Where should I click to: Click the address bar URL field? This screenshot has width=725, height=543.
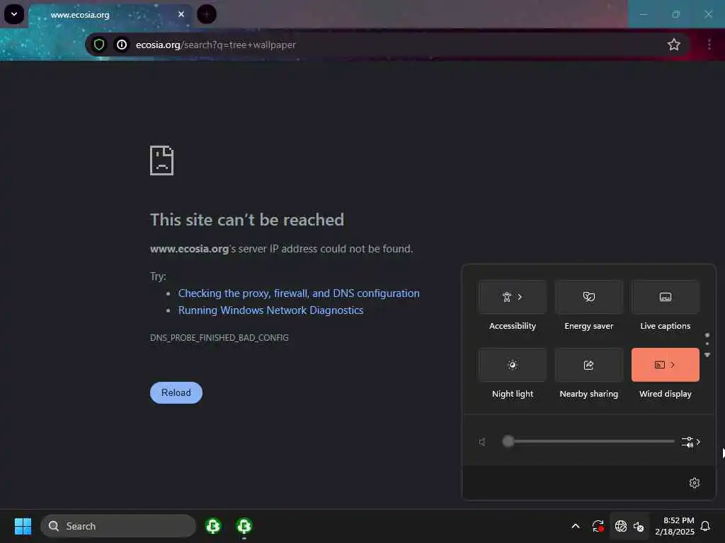(x=387, y=45)
